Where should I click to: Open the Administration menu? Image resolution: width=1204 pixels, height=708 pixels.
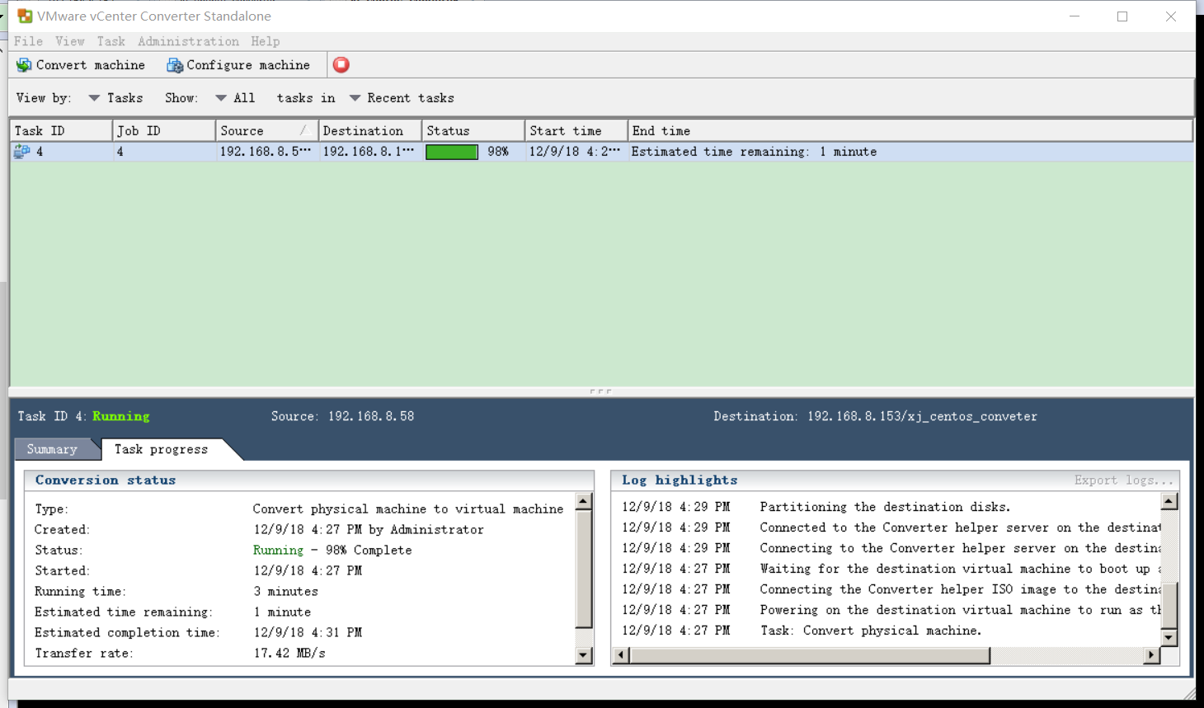[x=188, y=41]
